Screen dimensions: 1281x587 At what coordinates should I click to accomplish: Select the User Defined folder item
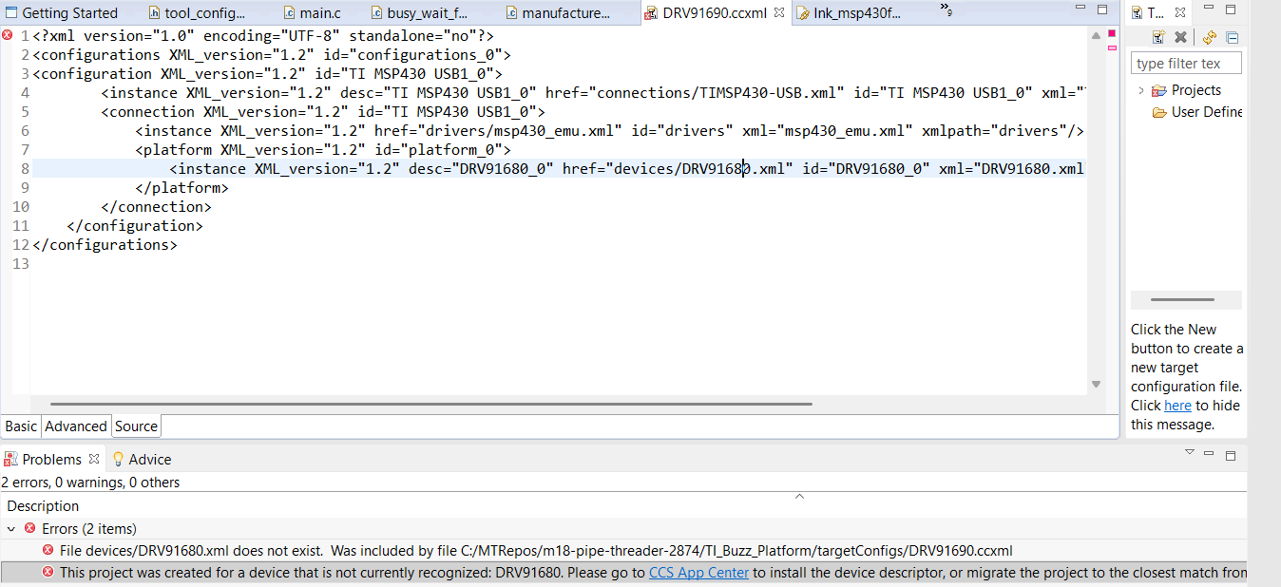[x=1197, y=112]
